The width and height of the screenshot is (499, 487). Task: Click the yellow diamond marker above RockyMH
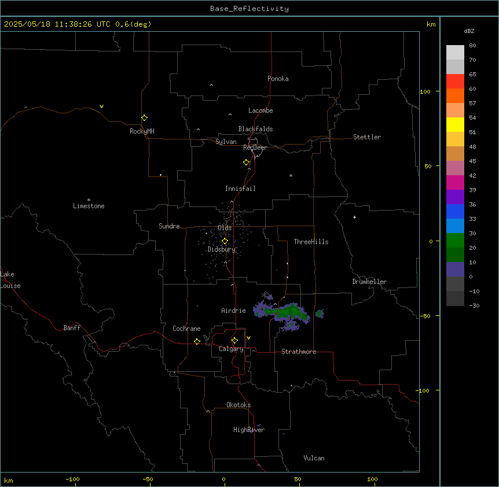[144, 118]
